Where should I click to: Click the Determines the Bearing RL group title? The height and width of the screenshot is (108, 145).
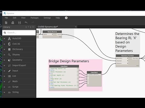[x=127, y=42]
